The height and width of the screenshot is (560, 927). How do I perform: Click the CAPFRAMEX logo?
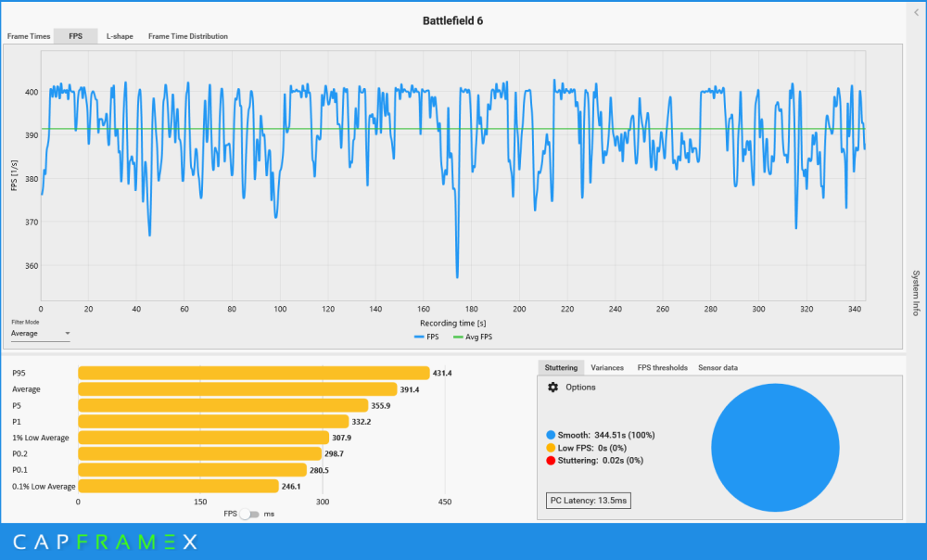pos(106,541)
